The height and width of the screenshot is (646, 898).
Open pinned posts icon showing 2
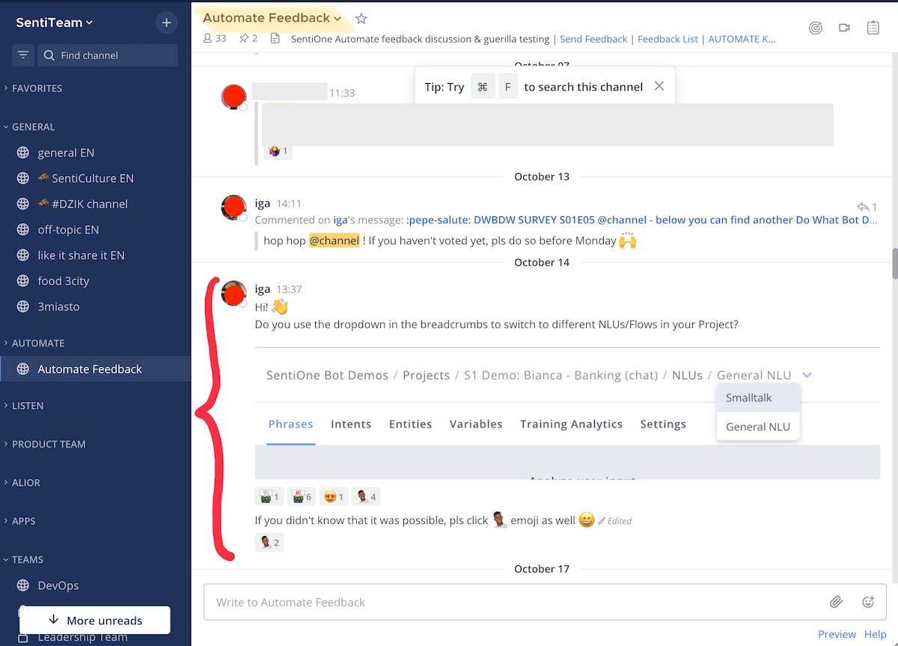coord(248,38)
